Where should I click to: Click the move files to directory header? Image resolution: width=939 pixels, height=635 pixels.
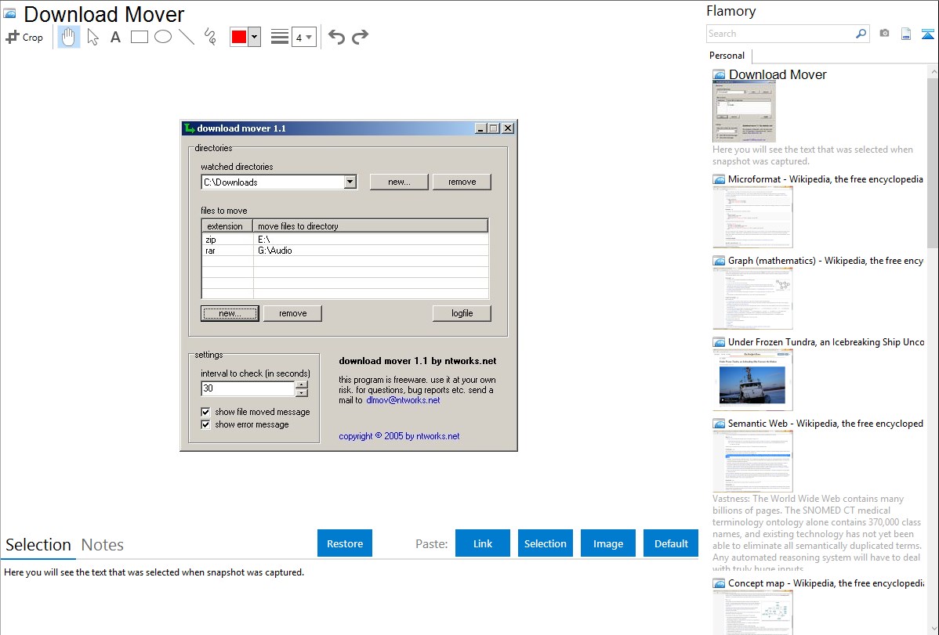point(370,226)
